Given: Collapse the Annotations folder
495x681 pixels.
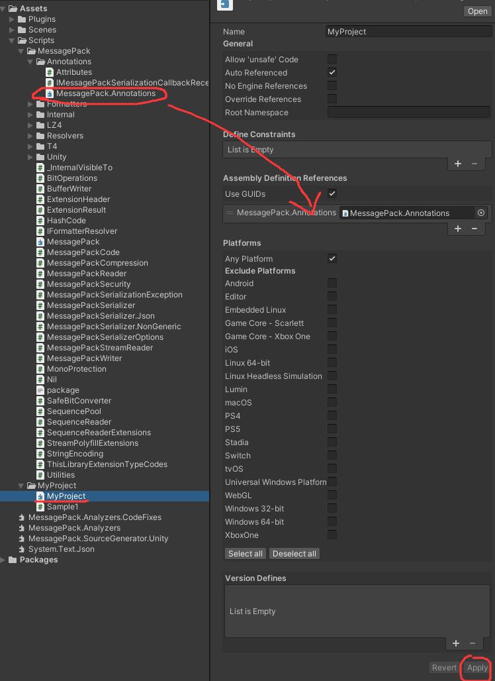Looking at the screenshot, I should pos(30,61).
